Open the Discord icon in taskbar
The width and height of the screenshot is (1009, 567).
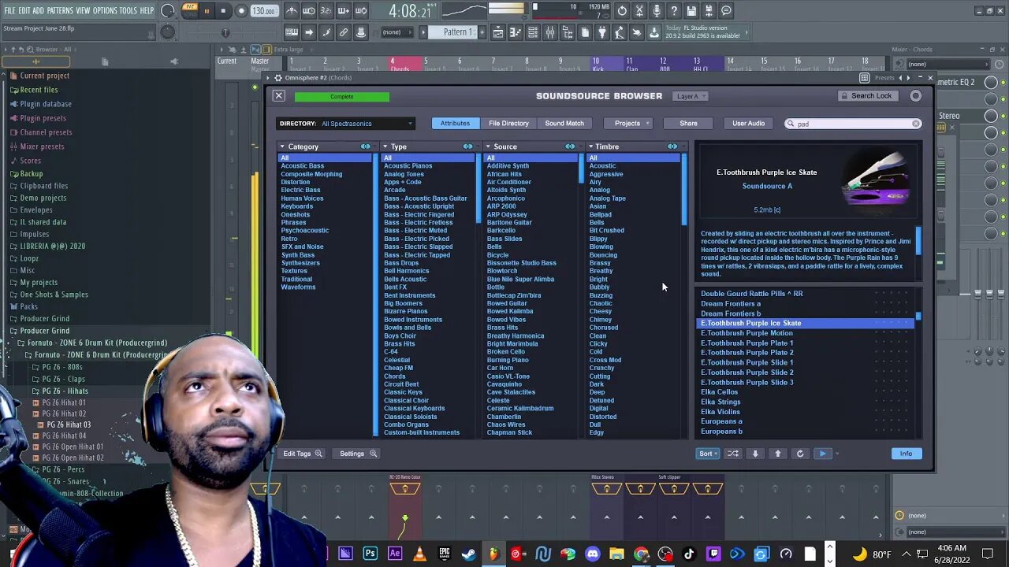[592, 554]
